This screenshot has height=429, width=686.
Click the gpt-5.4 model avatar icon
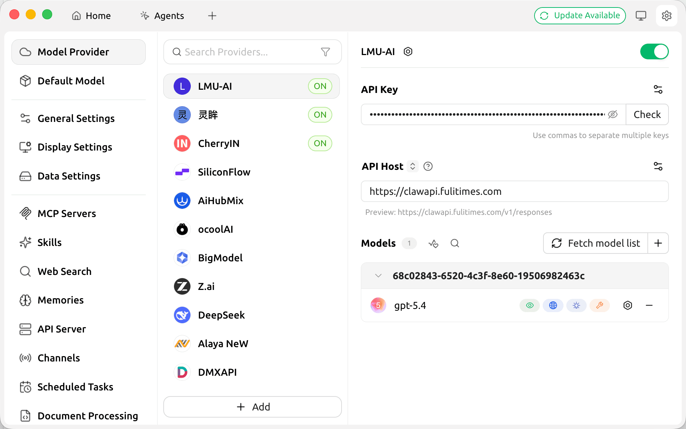378,305
